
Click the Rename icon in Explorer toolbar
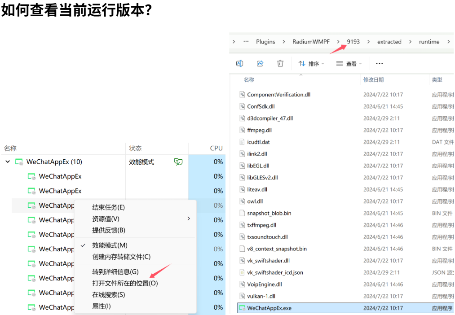point(240,64)
